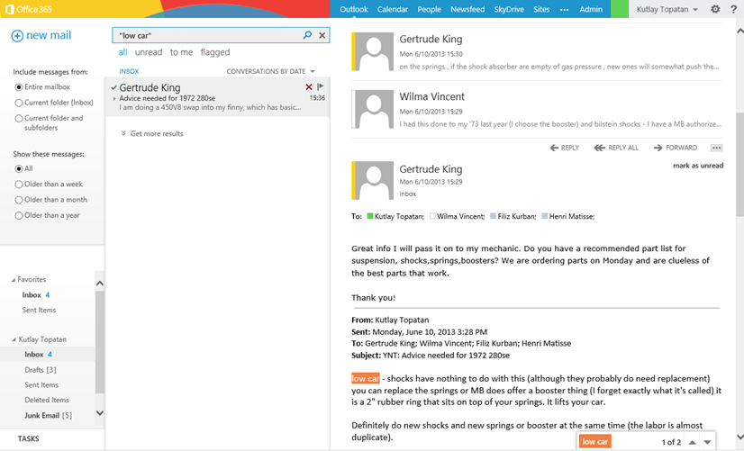Image resolution: width=744 pixels, height=451 pixels.
Task: Flag the Gertrude King conversation
Action: coord(321,86)
